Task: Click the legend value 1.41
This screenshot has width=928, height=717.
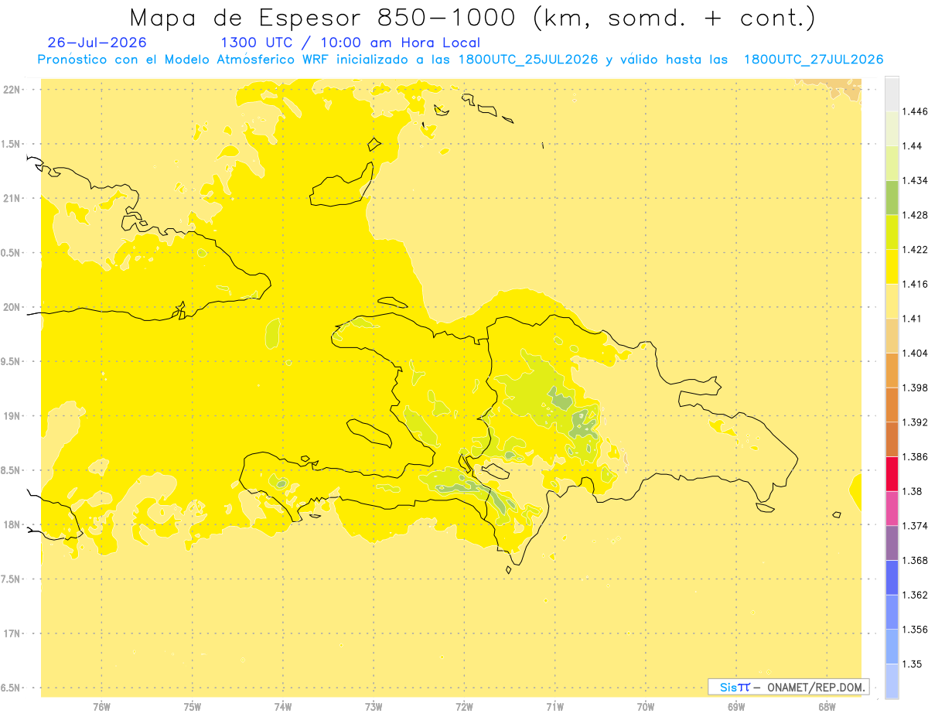Action: tap(913, 318)
